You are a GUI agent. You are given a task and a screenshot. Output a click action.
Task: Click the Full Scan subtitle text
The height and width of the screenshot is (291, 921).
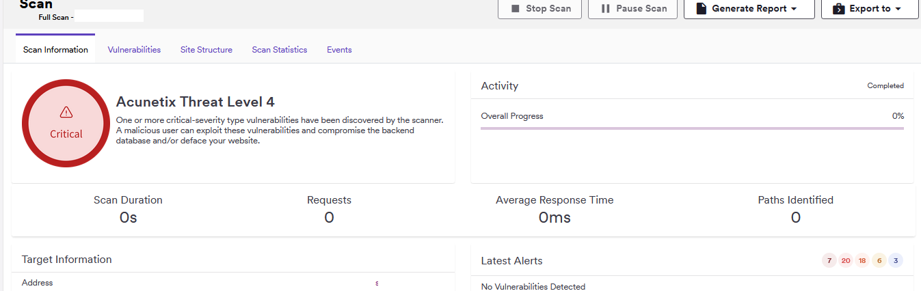(x=56, y=17)
